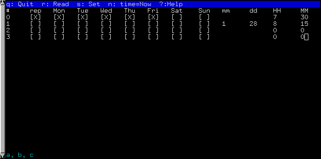Choose the s: Set menu option
The width and height of the screenshot is (321, 159).
click(x=89, y=4)
